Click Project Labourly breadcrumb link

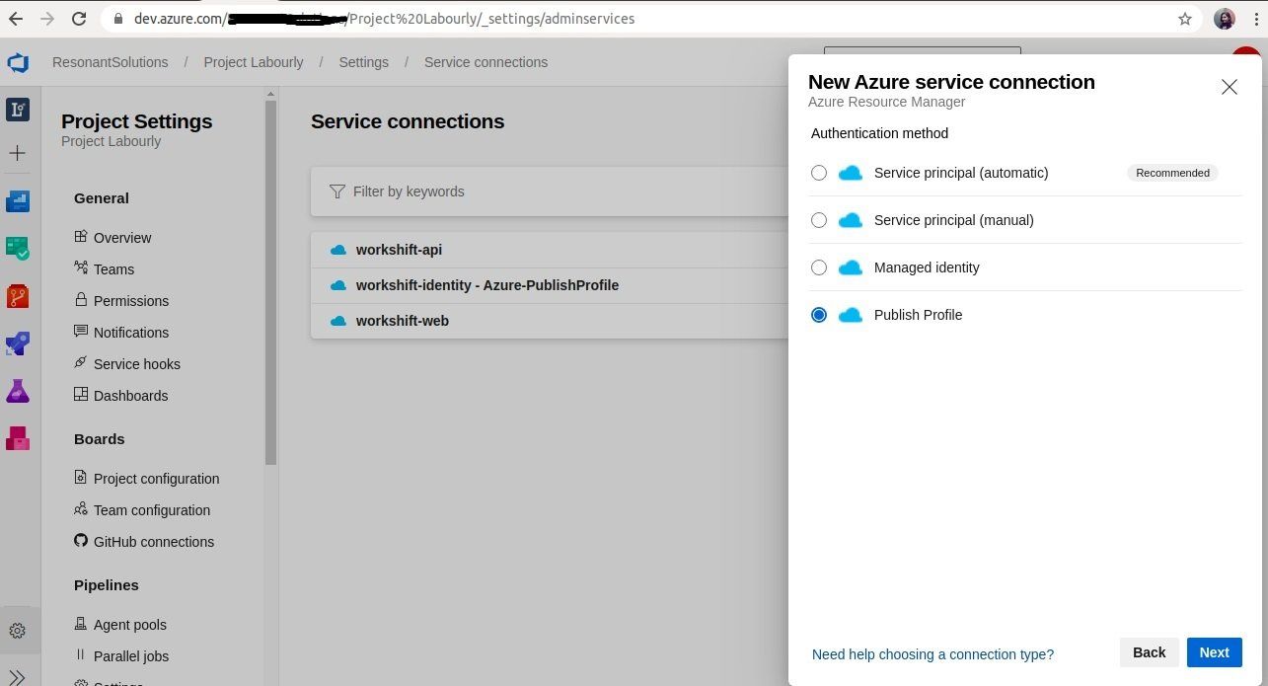[254, 62]
